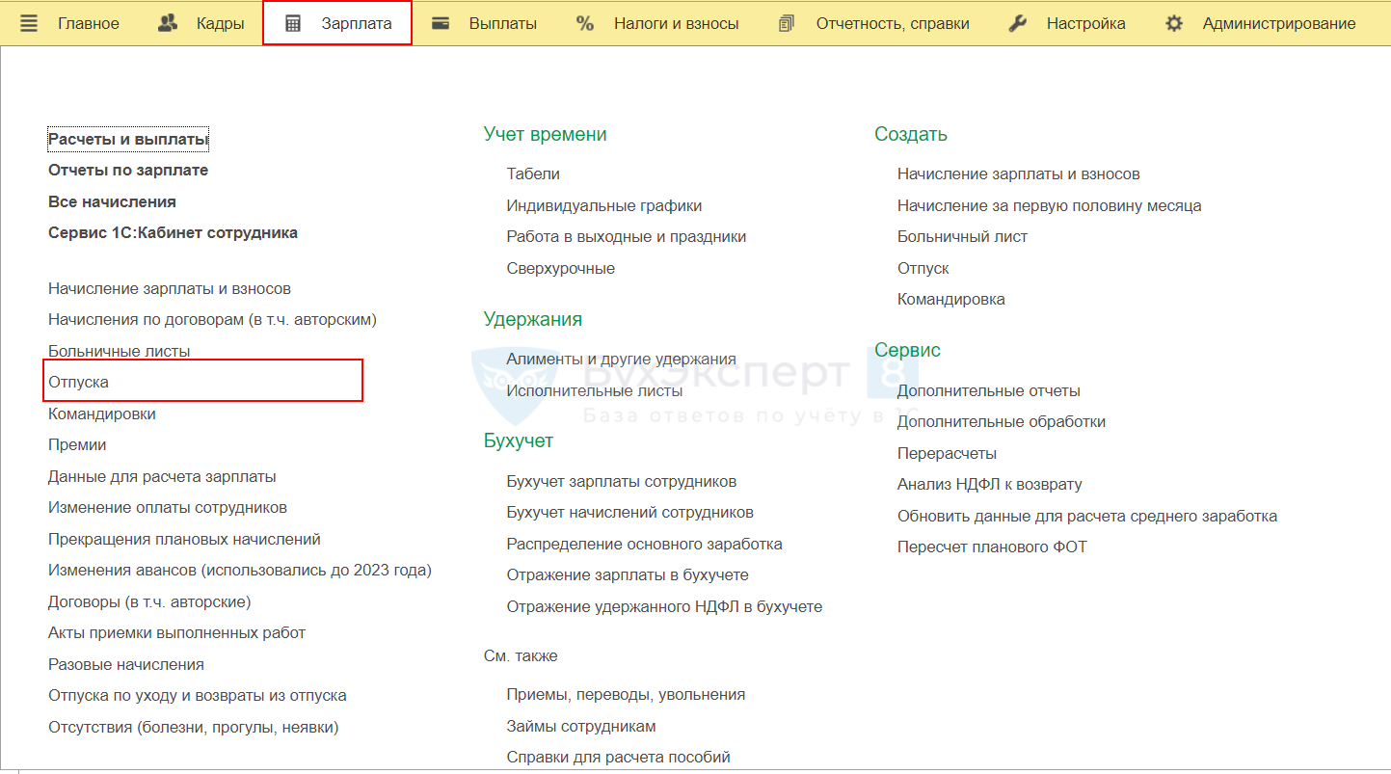1391x774 pixels.
Task: Open Анализ НДФЛ к возврату service
Action: (989, 484)
